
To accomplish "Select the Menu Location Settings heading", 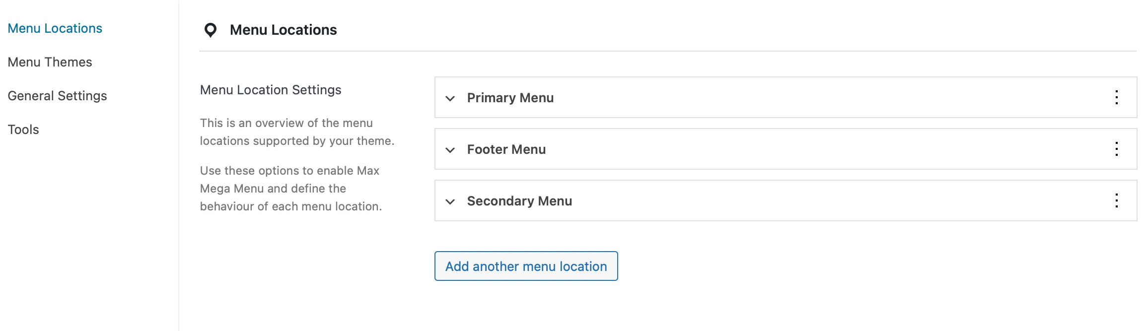I will (271, 90).
